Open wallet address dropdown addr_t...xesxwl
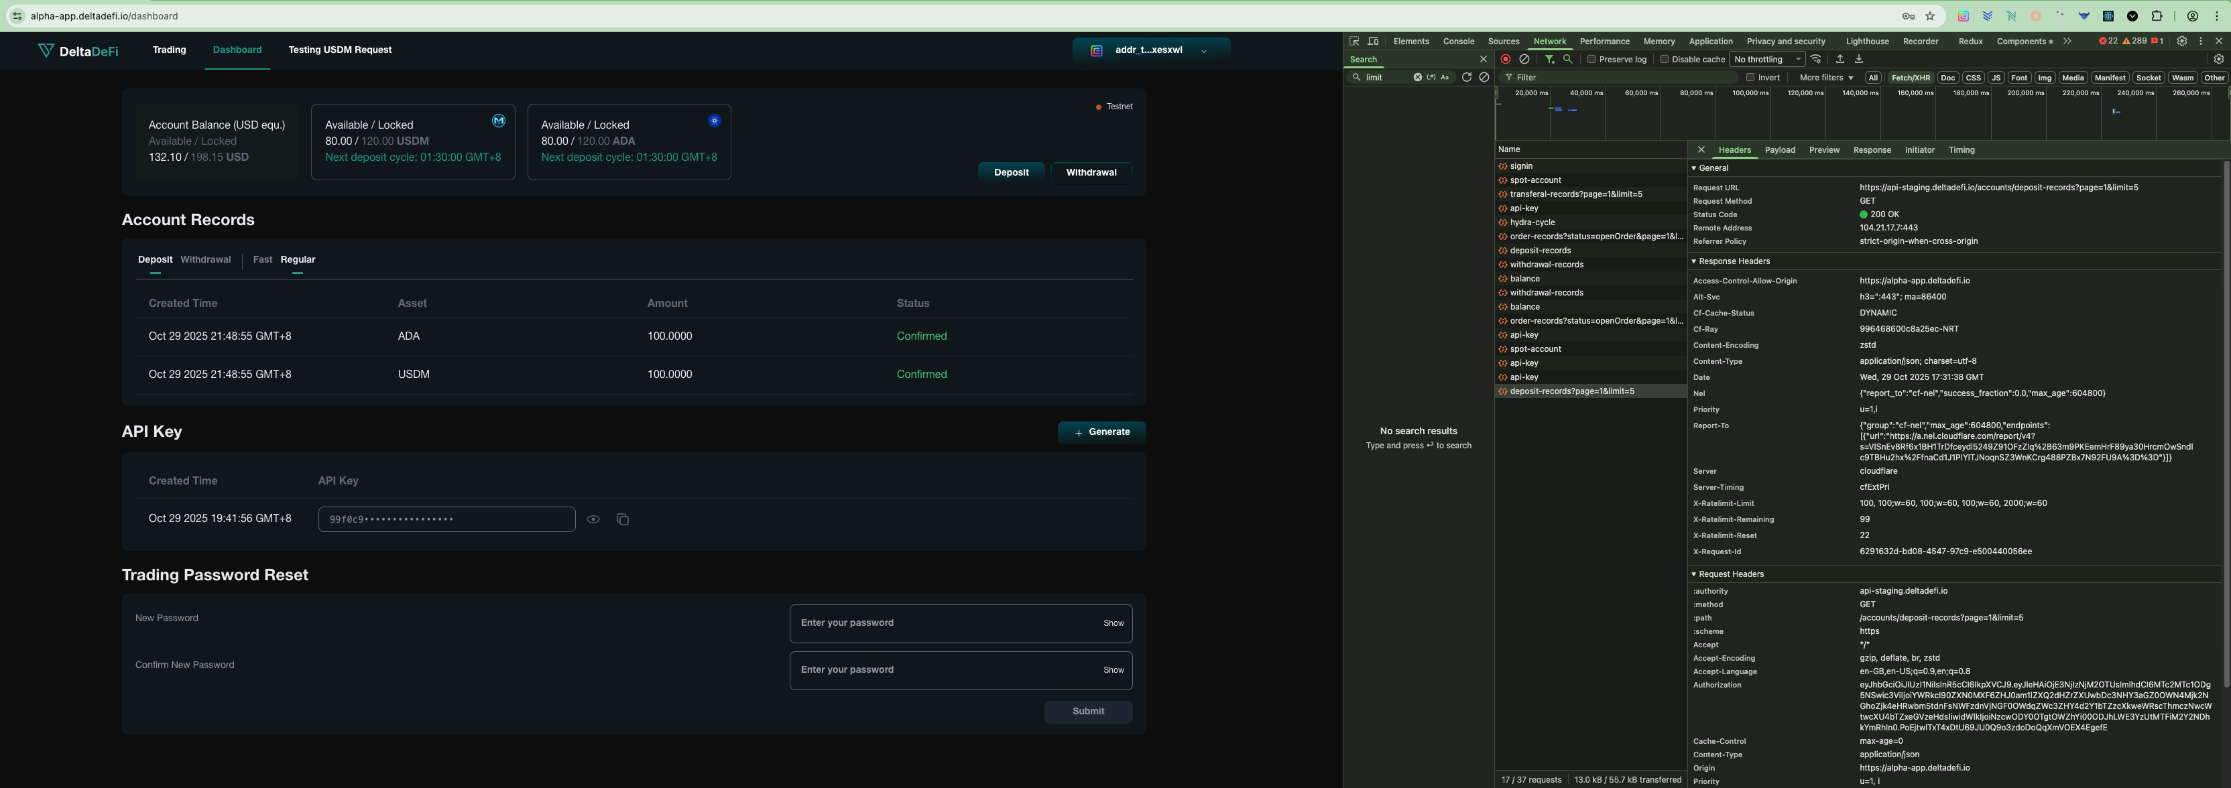The height and width of the screenshot is (788, 2231). 1150,50
